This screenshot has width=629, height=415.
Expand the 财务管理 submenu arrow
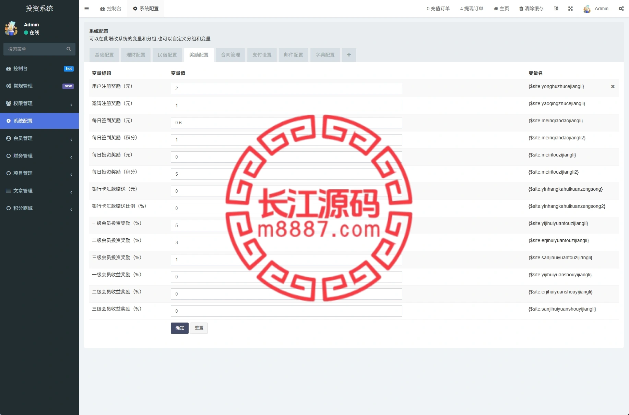click(x=71, y=157)
